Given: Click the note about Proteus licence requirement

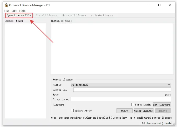Looking at the screenshot, I should pos(112,118).
